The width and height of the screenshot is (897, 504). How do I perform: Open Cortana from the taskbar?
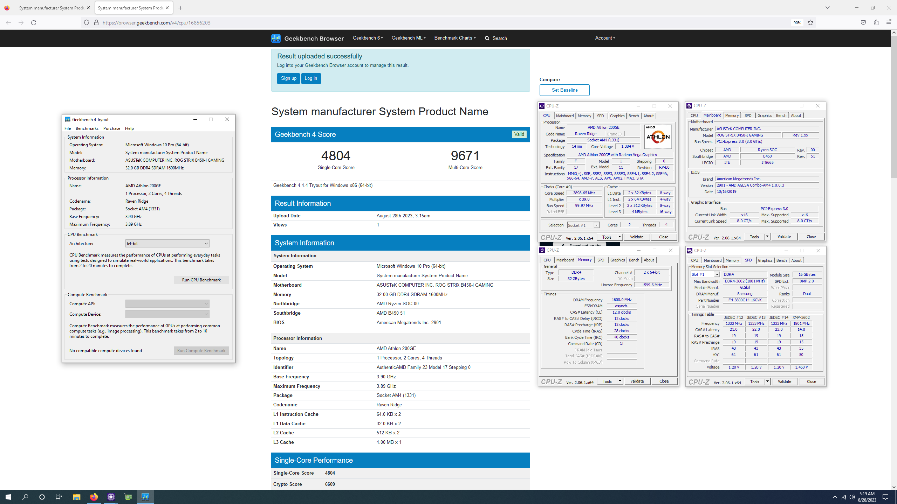coord(42,497)
